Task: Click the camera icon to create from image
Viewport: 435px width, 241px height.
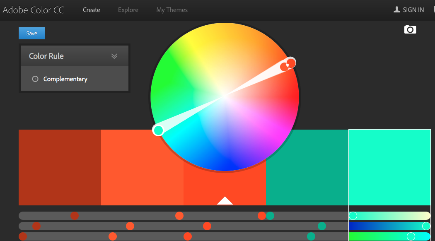Action: pyautogui.click(x=410, y=29)
